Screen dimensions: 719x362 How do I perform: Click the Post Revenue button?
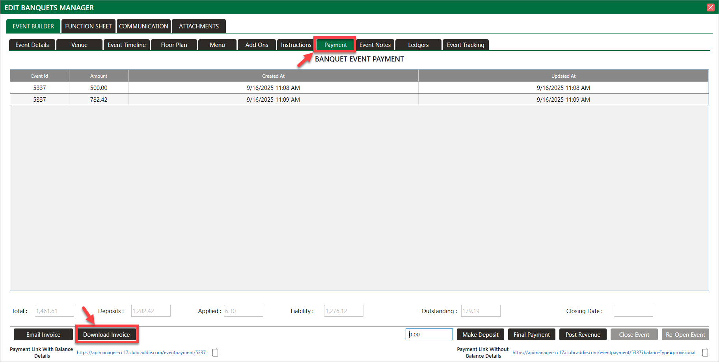[583, 335]
